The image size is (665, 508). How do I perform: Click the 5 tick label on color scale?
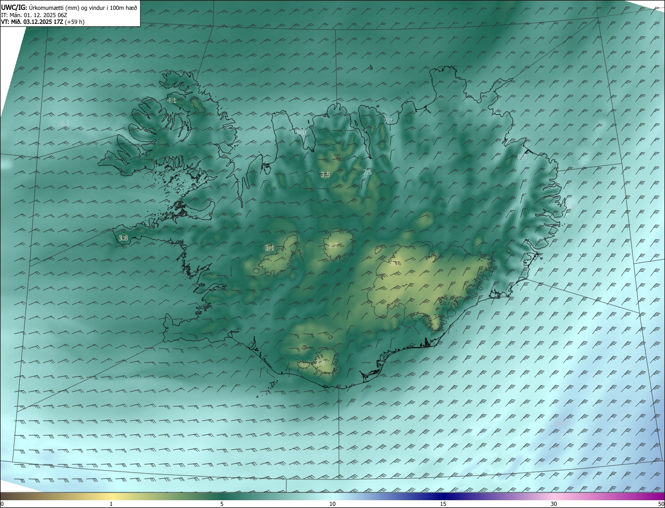point(222,504)
